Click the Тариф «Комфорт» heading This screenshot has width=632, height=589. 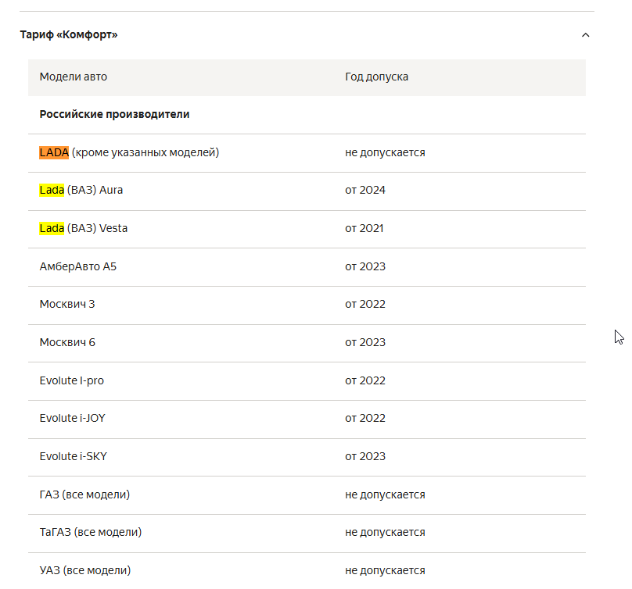[x=69, y=34]
